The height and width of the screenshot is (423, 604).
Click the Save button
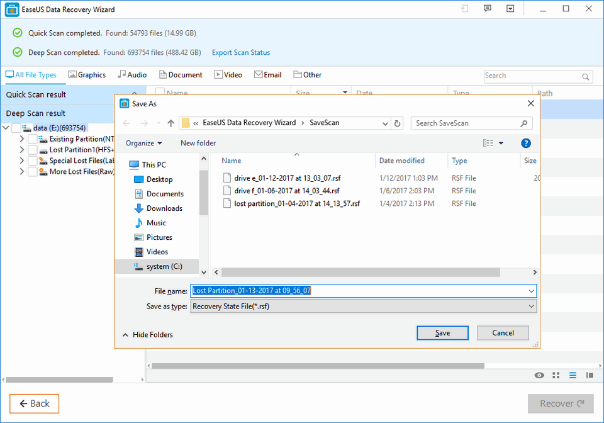pyautogui.click(x=442, y=333)
